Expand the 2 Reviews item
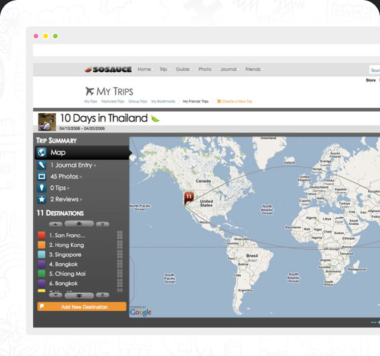The height and width of the screenshot is (356, 380). 66,199
